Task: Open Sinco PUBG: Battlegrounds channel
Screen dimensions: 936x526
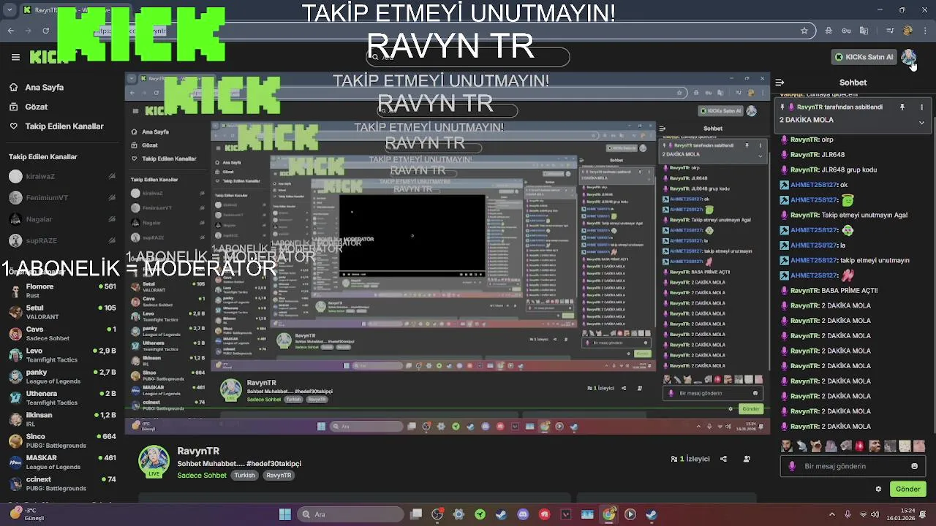Action: pos(61,441)
